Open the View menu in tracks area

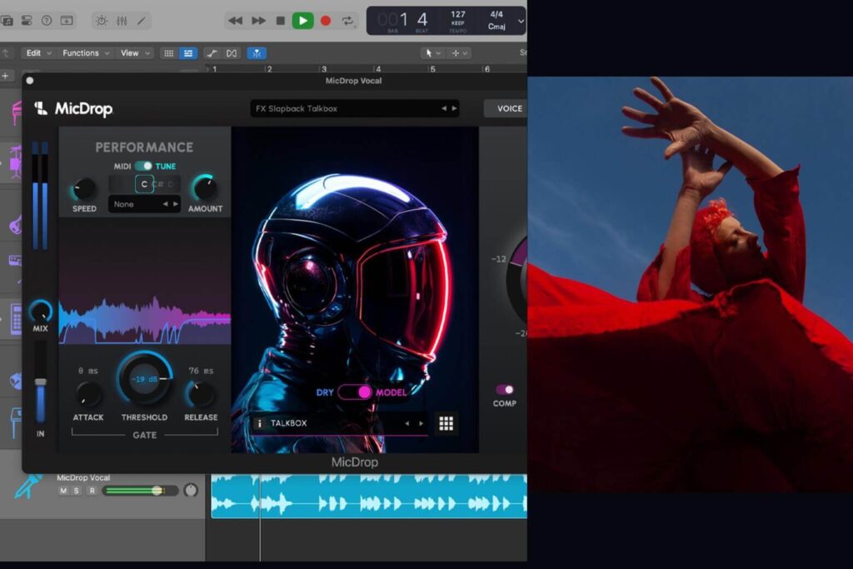point(135,52)
